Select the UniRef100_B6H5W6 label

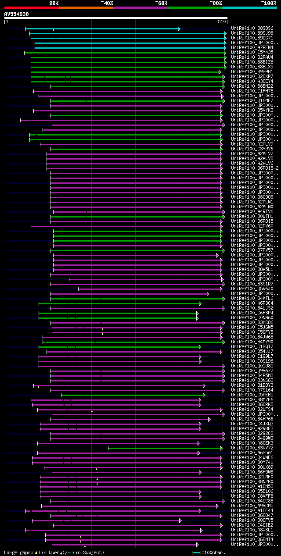click(x=252, y=472)
